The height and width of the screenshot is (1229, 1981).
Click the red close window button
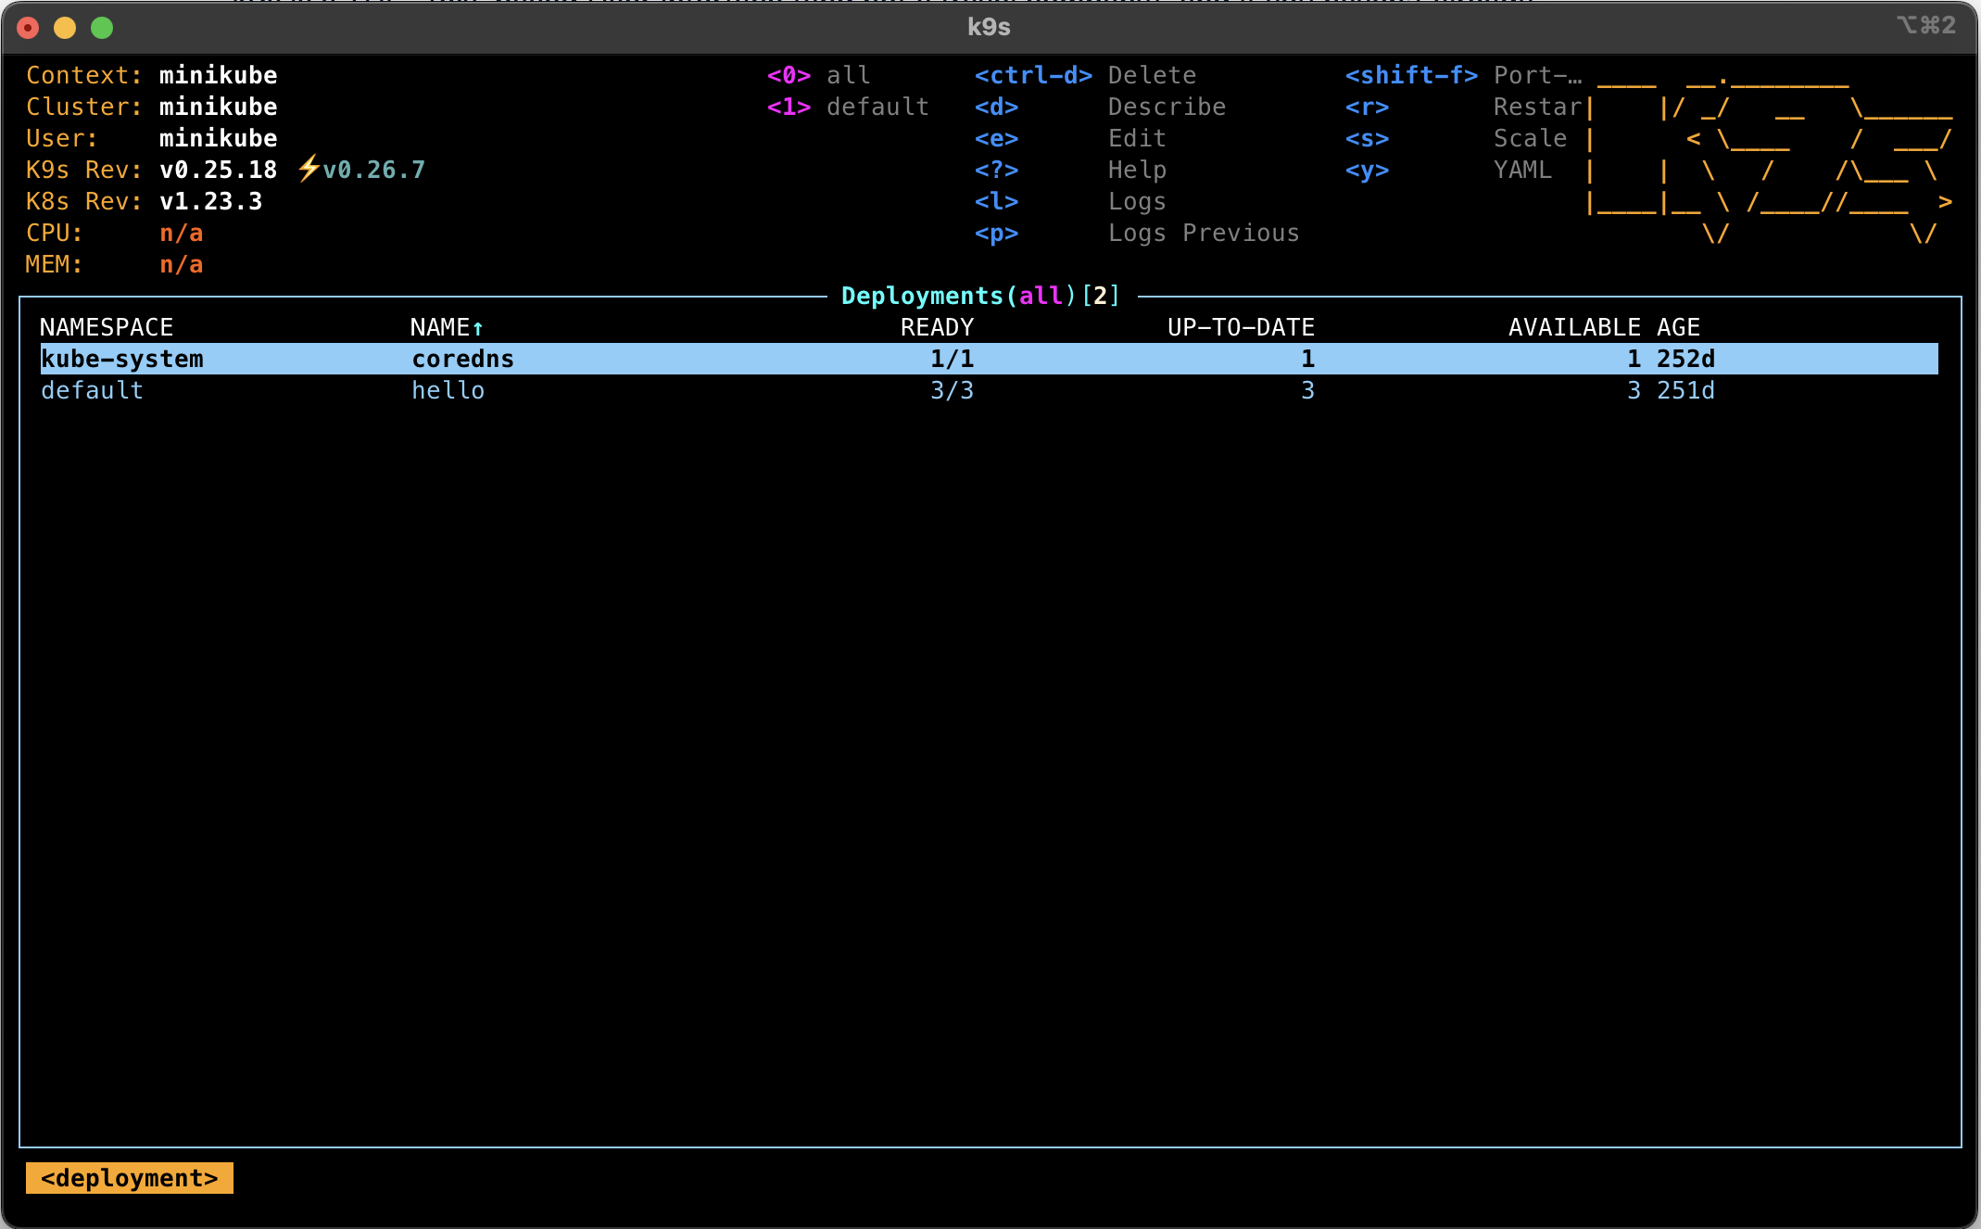[x=28, y=28]
